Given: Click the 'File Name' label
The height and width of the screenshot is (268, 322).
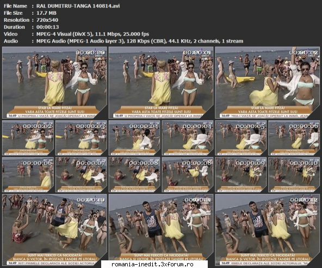Looking at the screenshot, I should point(15,6).
